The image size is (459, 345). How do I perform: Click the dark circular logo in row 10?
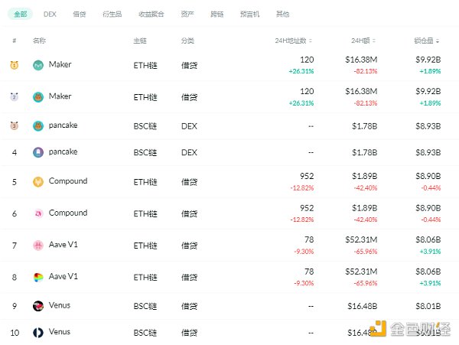pyautogui.click(x=38, y=333)
